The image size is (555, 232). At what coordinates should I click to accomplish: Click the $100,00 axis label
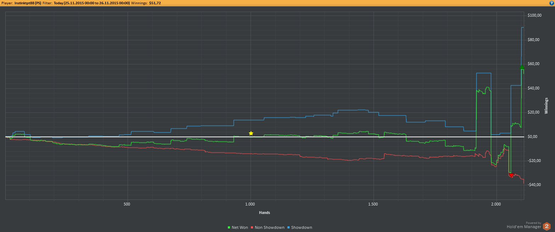click(534, 16)
